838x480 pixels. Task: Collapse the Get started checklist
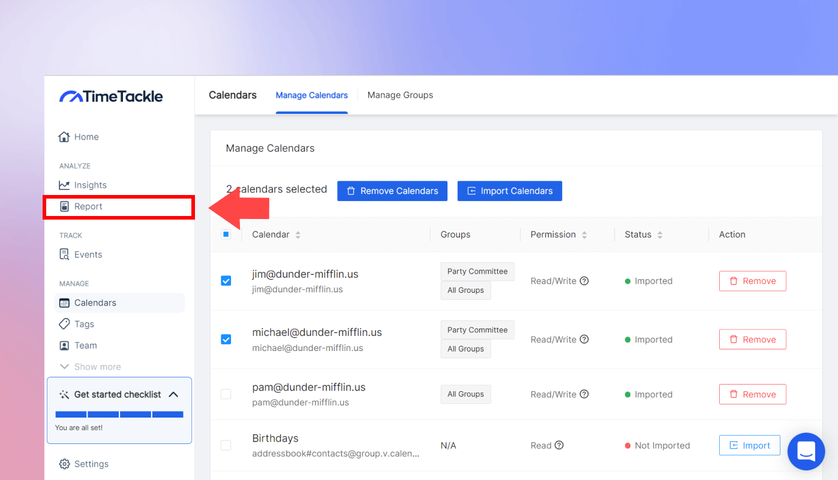click(x=173, y=394)
